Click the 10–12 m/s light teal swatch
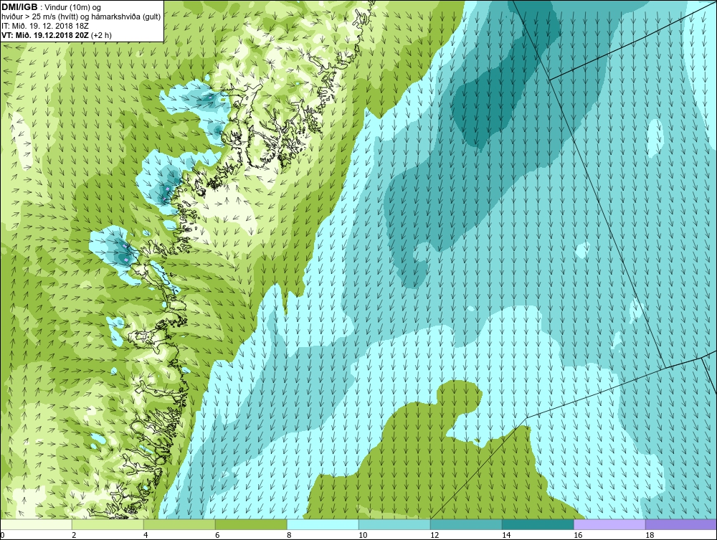The image size is (717, 540). click(x=394, y=524)
